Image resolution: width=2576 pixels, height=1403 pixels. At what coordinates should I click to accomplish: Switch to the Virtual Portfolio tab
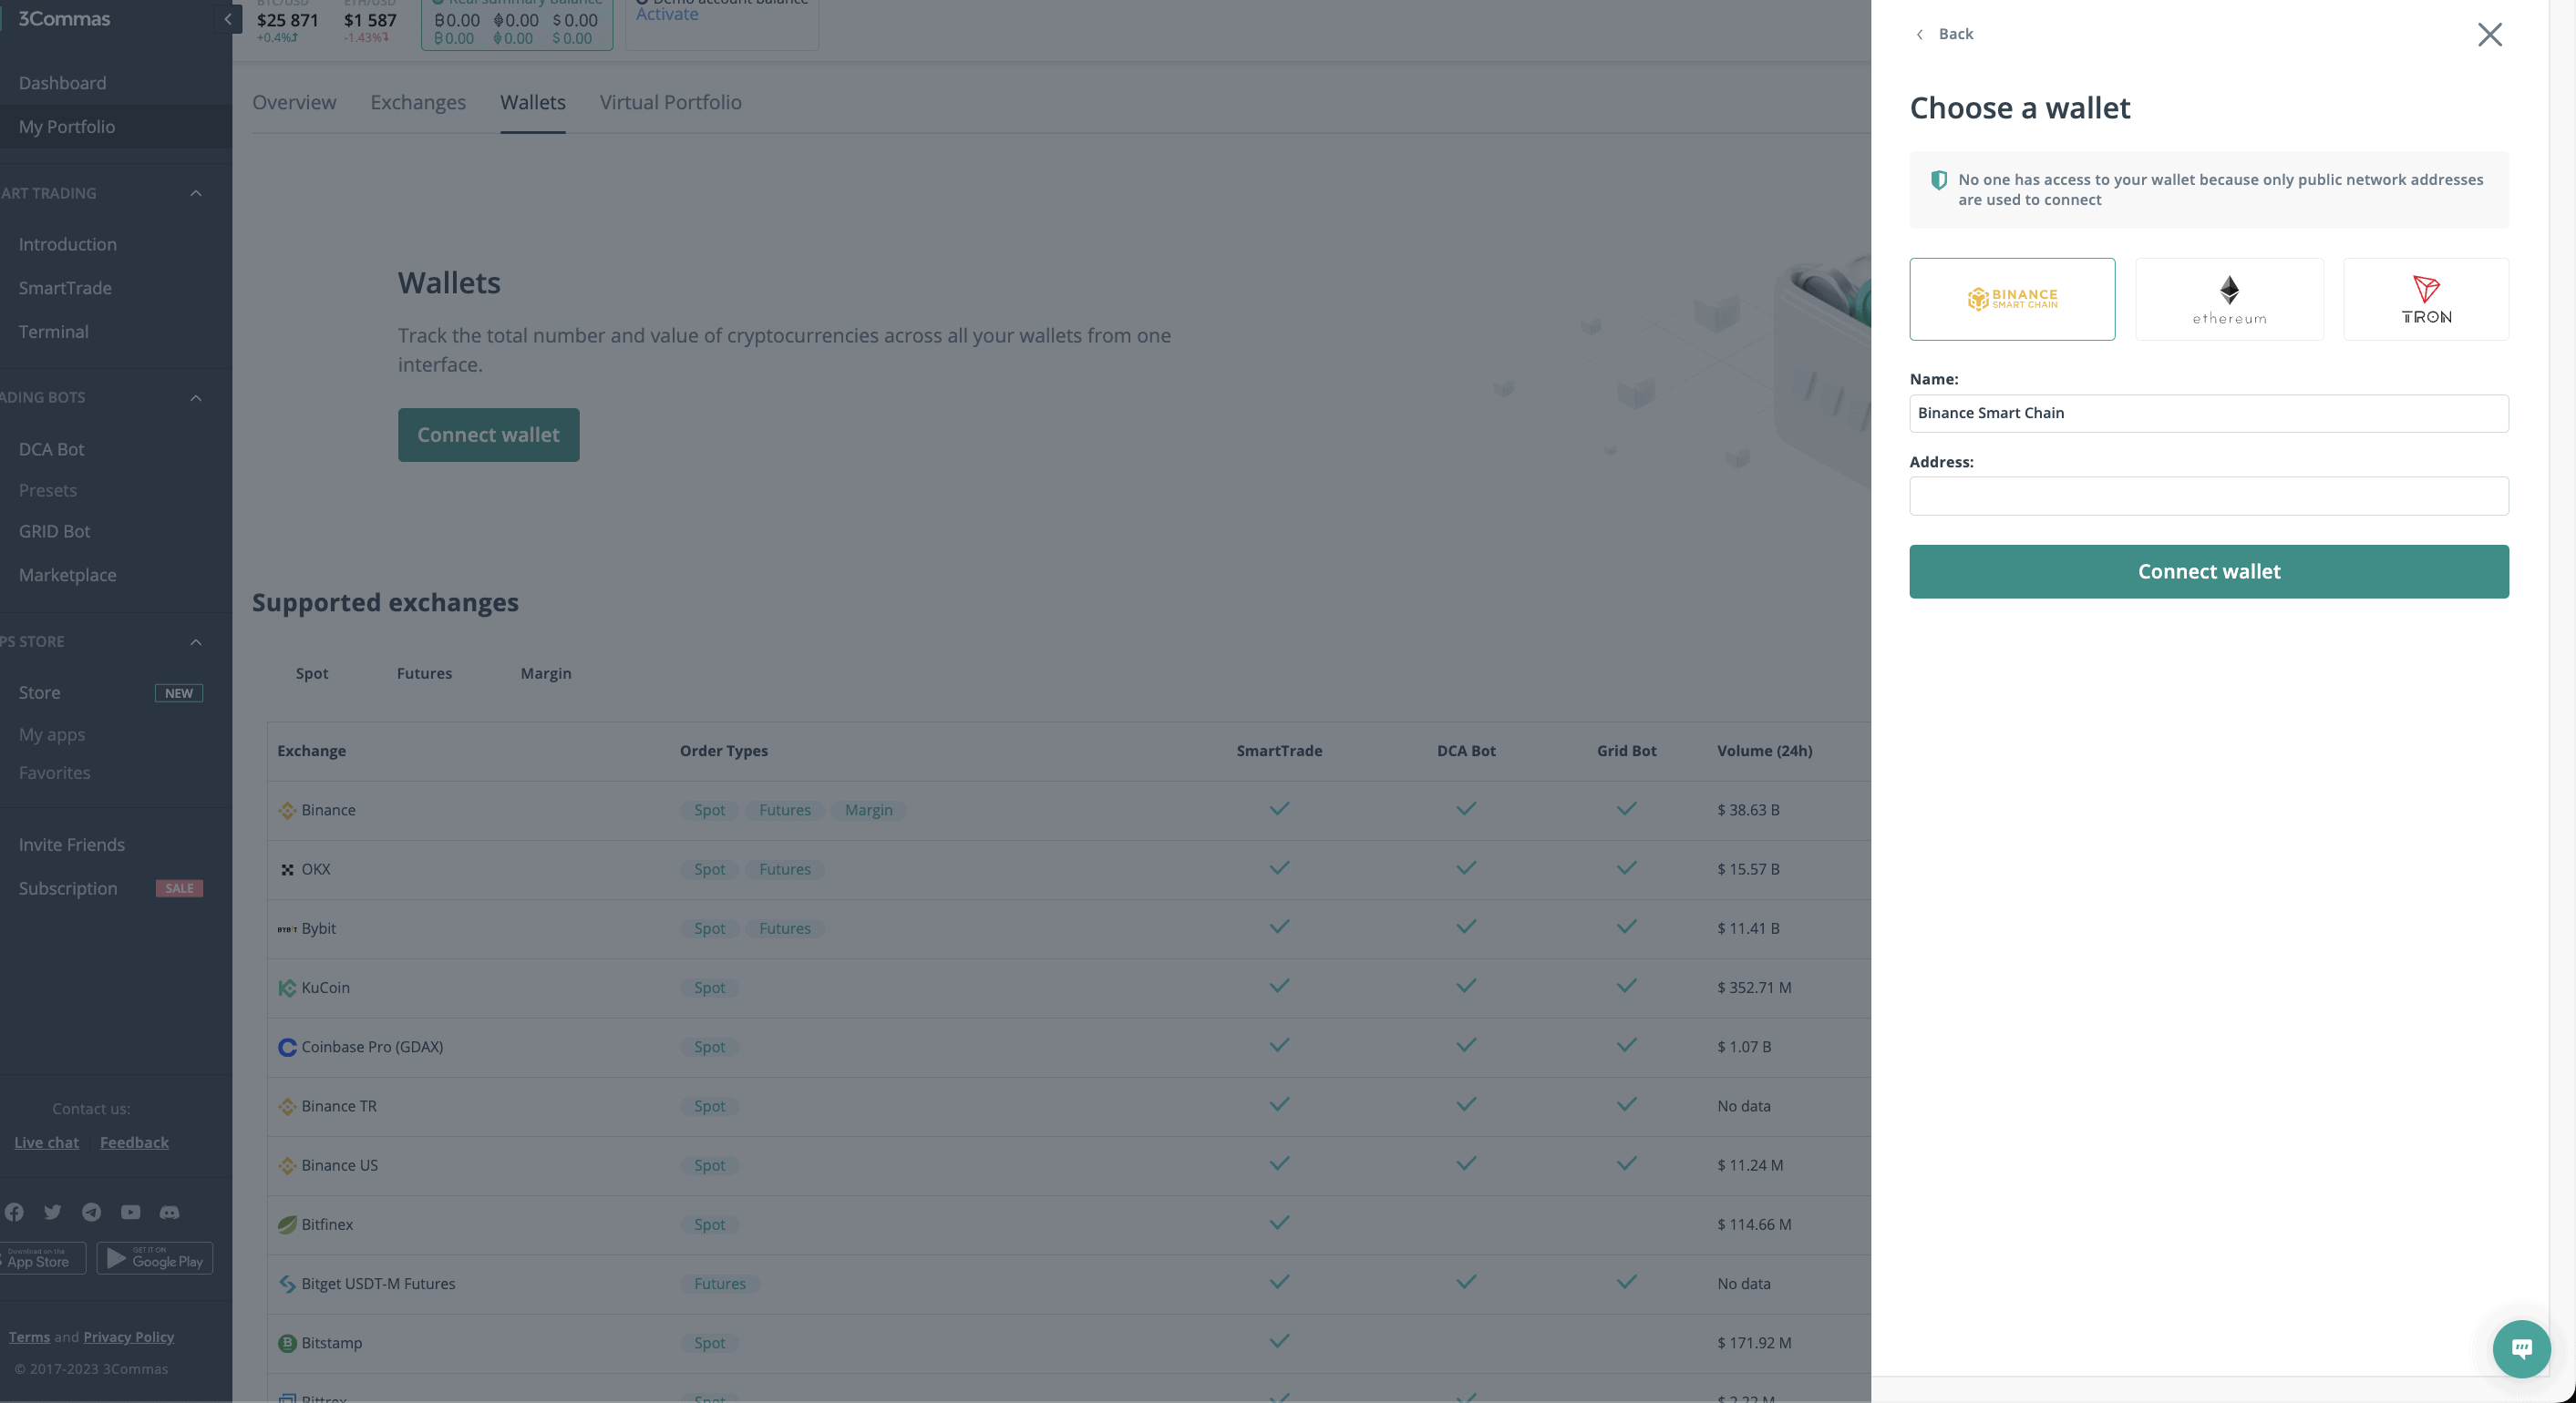[670, 102]
